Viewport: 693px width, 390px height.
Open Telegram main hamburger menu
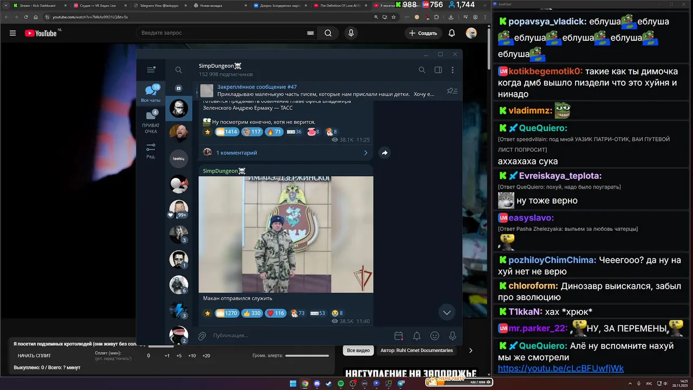151,69
